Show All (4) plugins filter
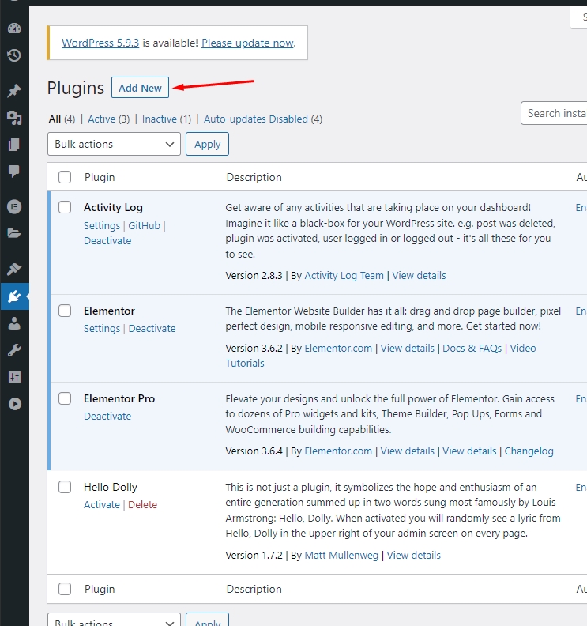Screen dimensions: 587x626 62,119
